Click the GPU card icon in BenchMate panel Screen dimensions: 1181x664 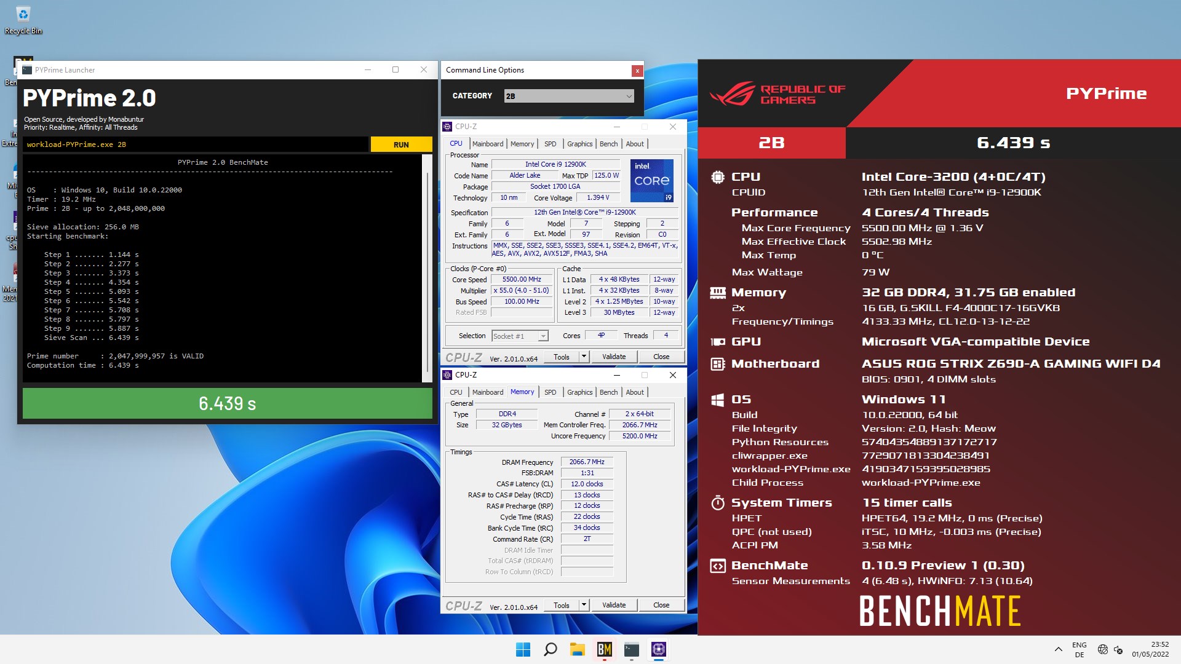717,342
